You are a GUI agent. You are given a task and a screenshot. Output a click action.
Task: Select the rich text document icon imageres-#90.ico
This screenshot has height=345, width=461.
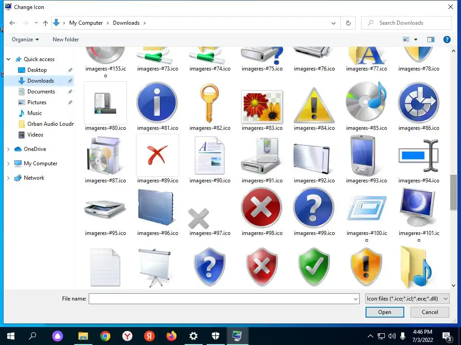tap(210, 155)
